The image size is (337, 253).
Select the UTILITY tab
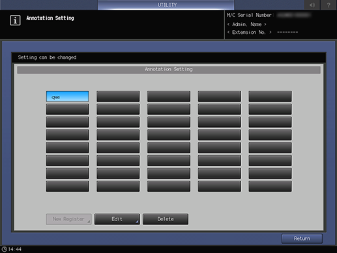pos(166,5)
